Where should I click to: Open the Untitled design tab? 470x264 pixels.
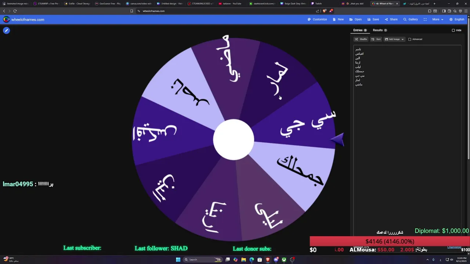(169, 4)
